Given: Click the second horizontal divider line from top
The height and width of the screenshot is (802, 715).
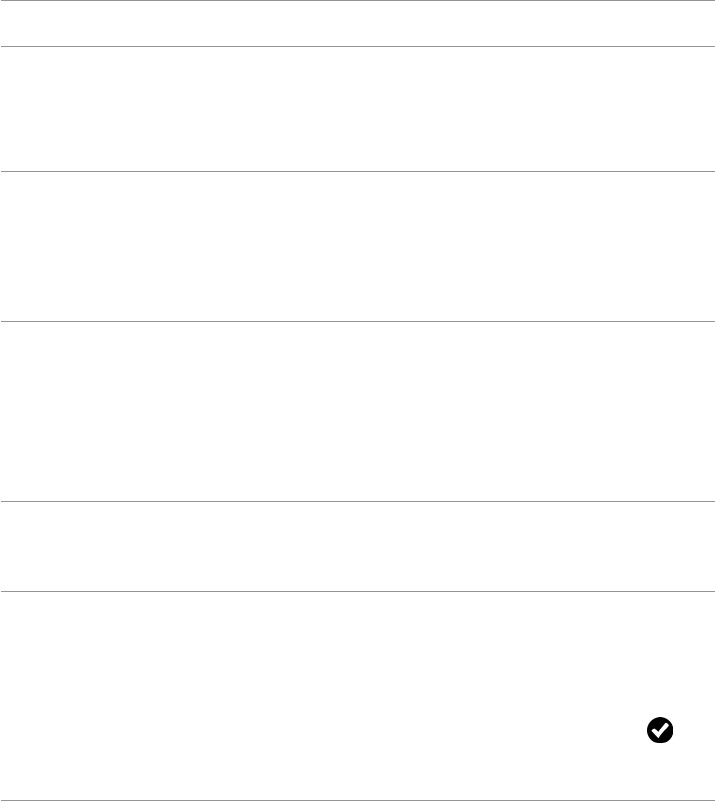Looking at the screenshot, I should pos(357,46).
